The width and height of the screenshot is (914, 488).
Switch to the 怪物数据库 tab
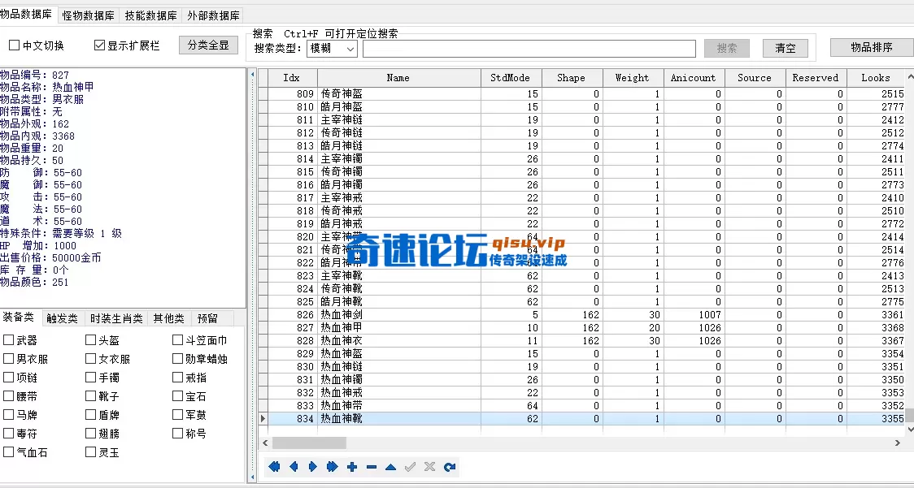pyautogui.click(x=88, y=14)
